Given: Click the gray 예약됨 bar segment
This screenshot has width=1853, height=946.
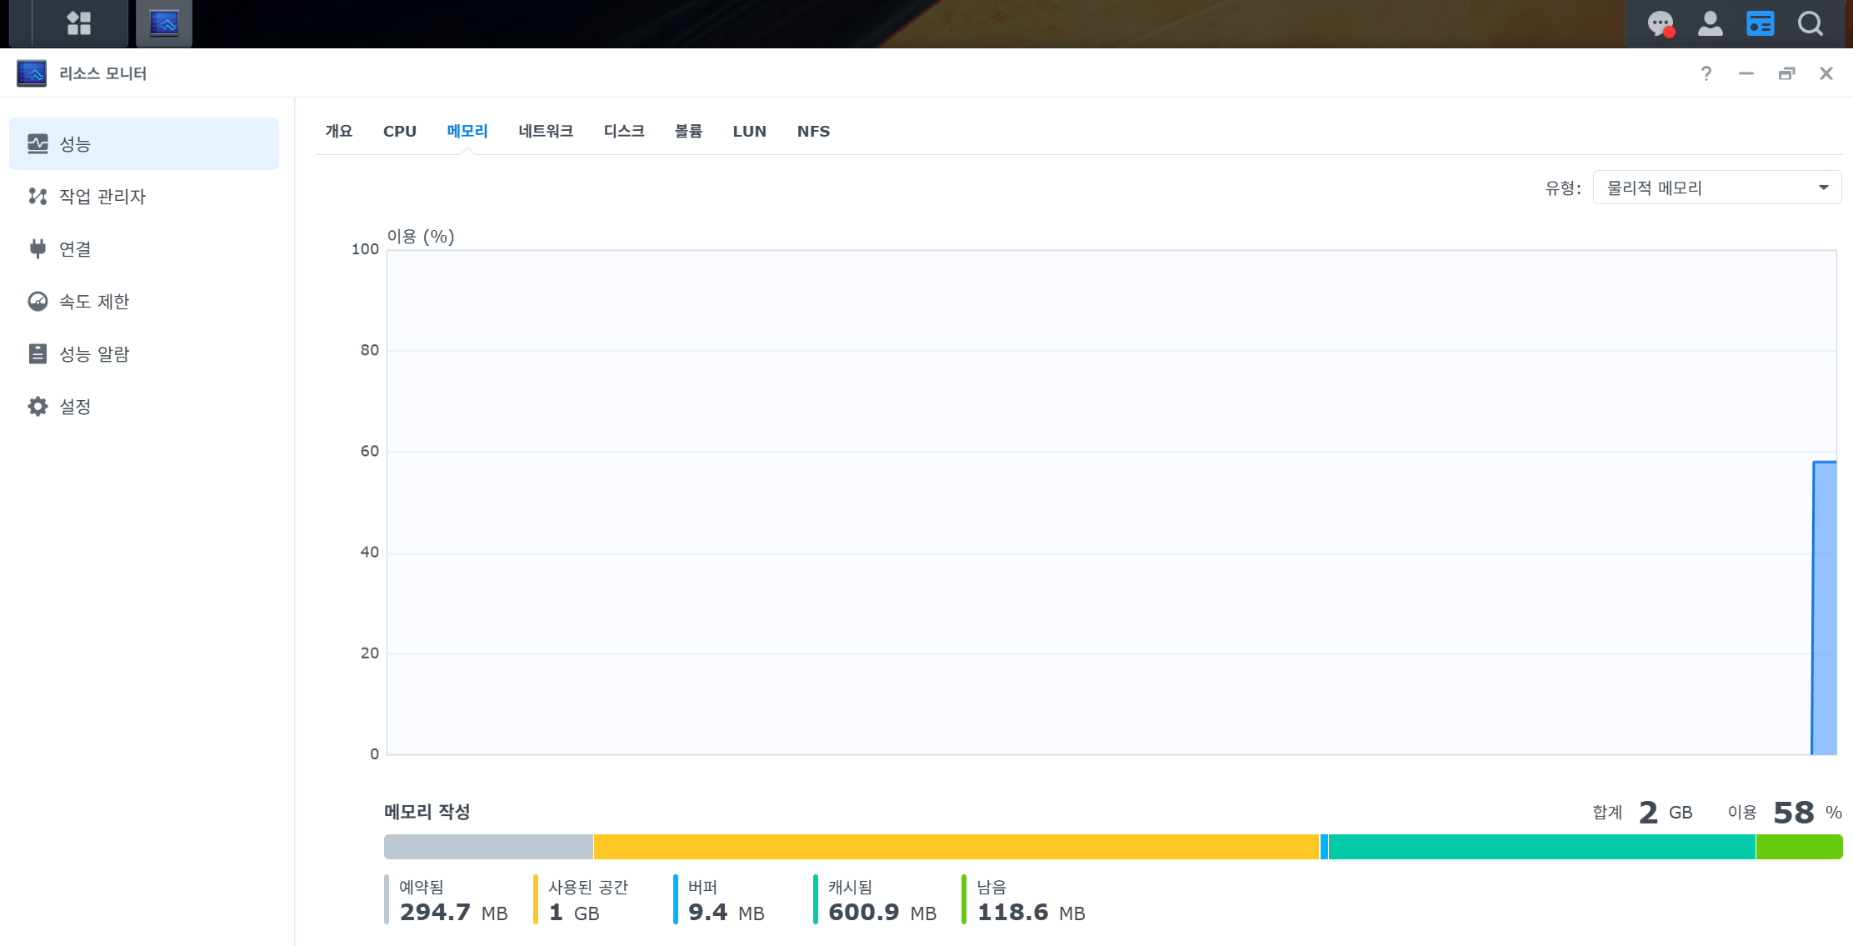Looking at the screenshot, I should click(x=488, y=847).
